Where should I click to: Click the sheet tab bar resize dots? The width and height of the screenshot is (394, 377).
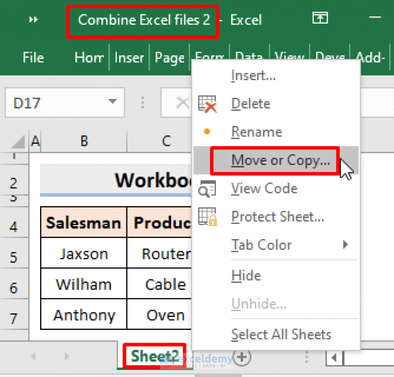pos(307,356)
